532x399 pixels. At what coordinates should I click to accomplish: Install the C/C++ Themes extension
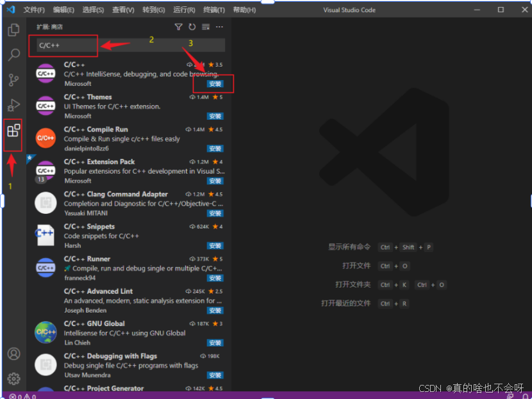(215, 117)
